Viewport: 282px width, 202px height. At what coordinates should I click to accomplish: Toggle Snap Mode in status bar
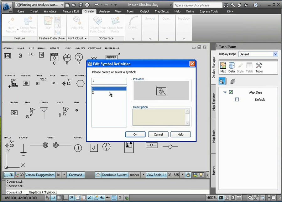[x=53, y=198]
